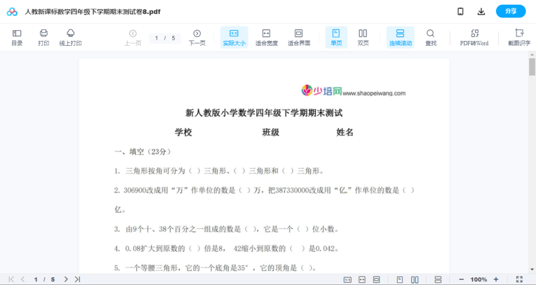Switch to 双页 two-page view

[363, 37]
